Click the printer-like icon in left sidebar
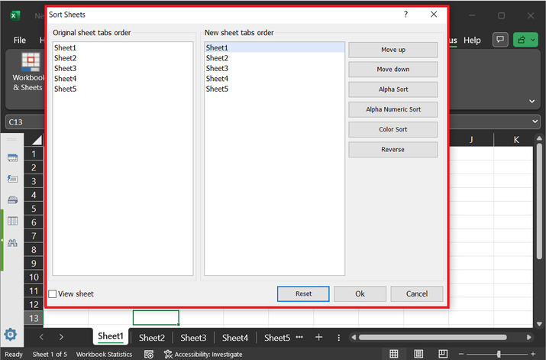The image size is (546, 360). [x=12, y=199]
